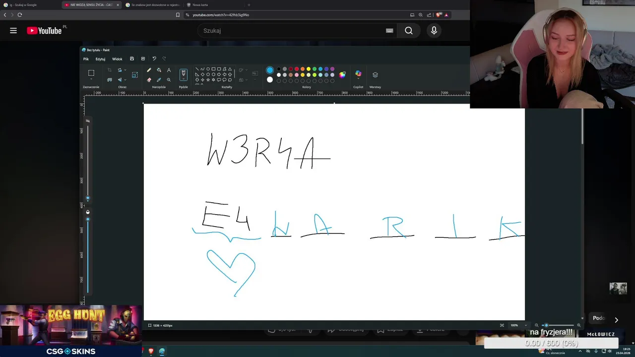Click YouTube search magnifier button

(x=409, y=31)
